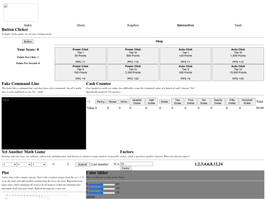Add a Ten Dollar bill
Viewport: 266px width, 199px height.
(204, 102)
